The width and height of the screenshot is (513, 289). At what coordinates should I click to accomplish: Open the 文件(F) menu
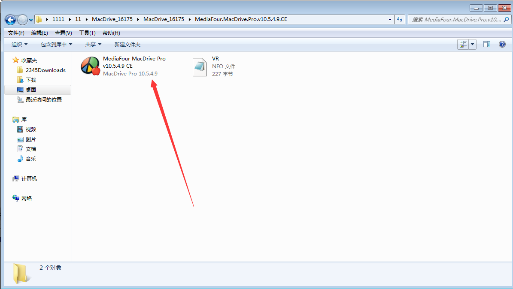(x=16, y=33)
